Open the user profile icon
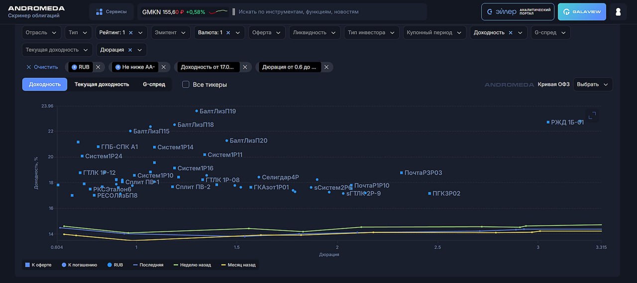 click(618, 12)
